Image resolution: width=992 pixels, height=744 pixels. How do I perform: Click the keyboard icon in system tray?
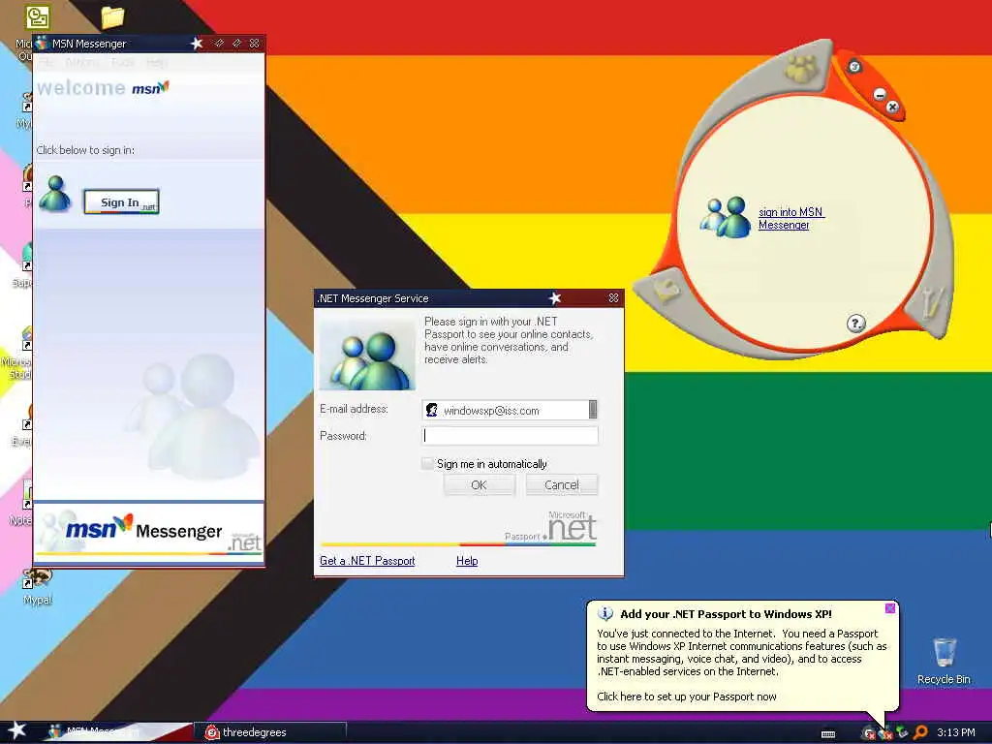828,734
